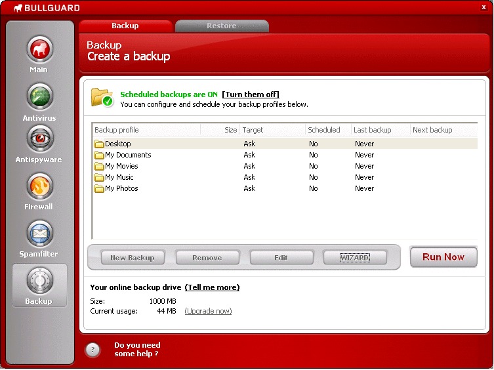The image size is (494, 370).
Task: Click the Desktop profile folder icon
Action: click(99, 144)
